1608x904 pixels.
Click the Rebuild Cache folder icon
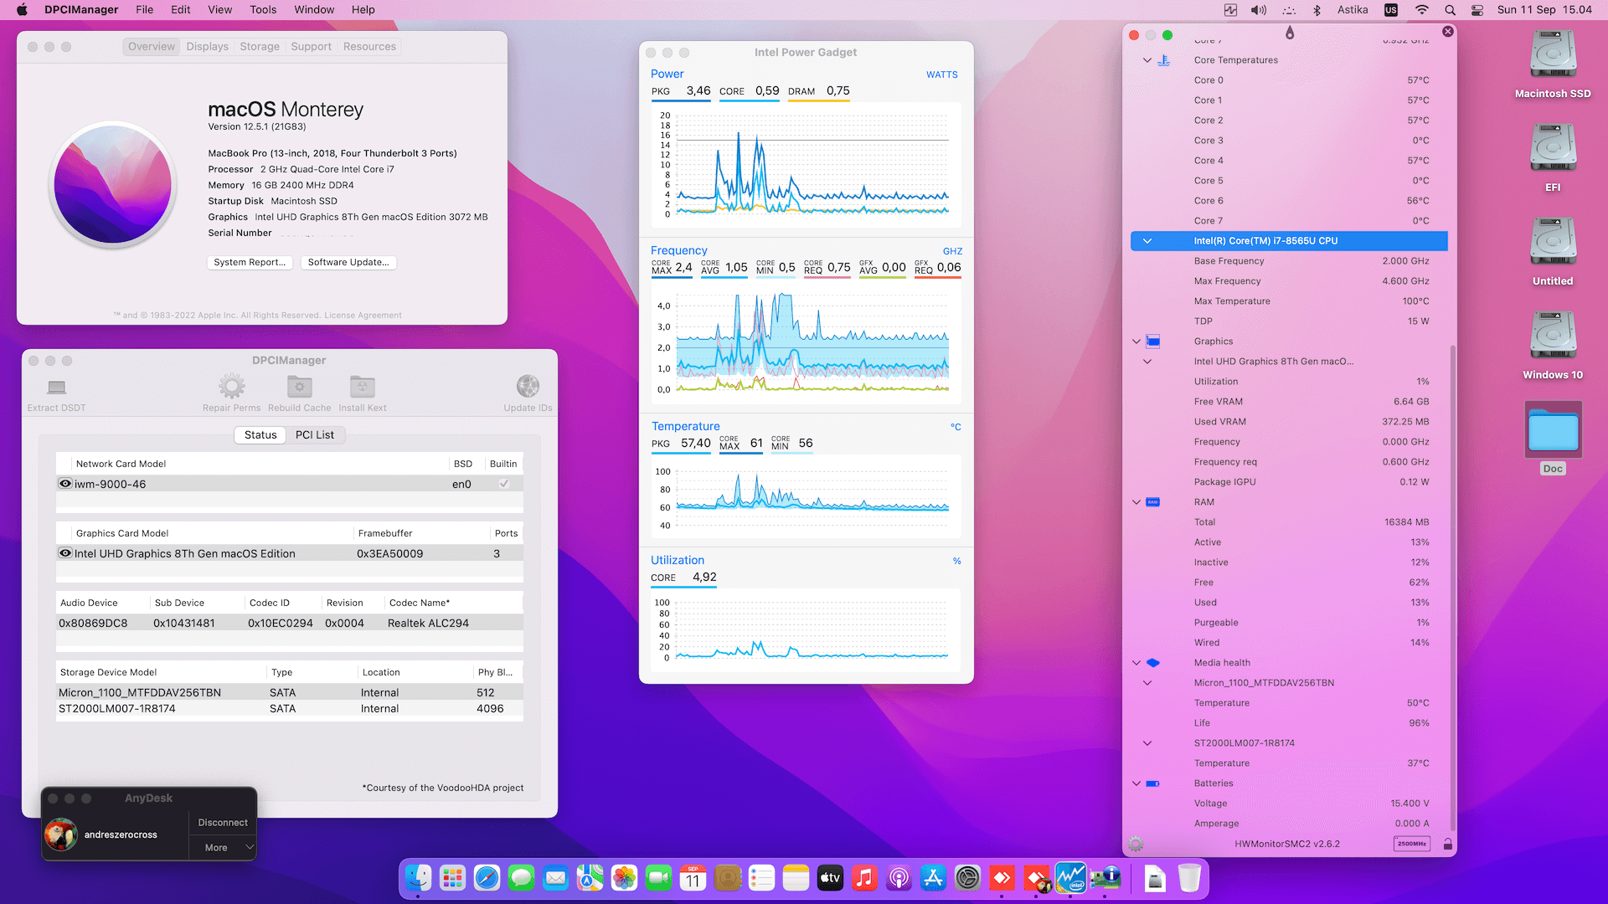(x=299, y=387)
